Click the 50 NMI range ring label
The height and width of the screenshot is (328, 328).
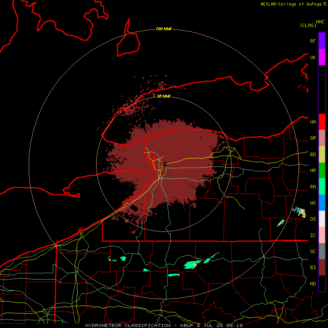point(164,96)
